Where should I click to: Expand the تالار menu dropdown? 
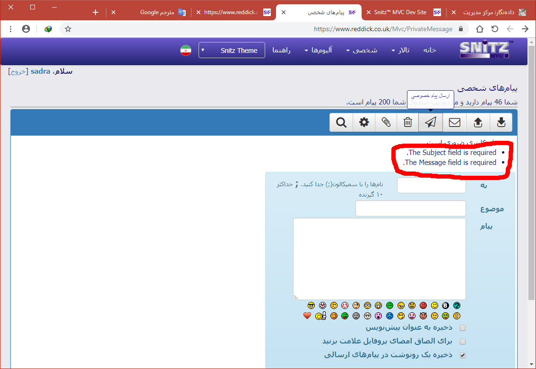click(x=403, y=50)
